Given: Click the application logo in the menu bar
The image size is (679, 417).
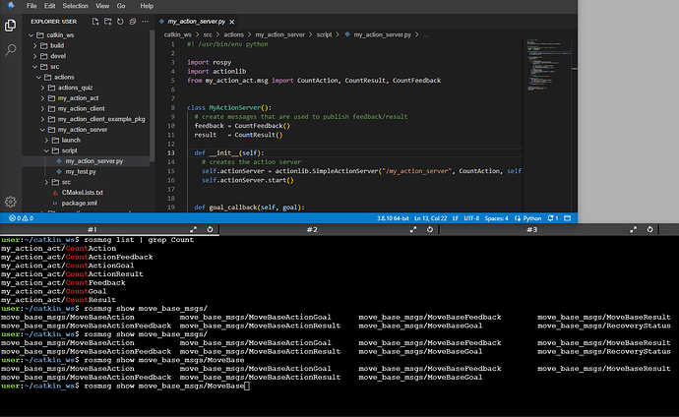Looking at the screenshot, I should 11,5.
